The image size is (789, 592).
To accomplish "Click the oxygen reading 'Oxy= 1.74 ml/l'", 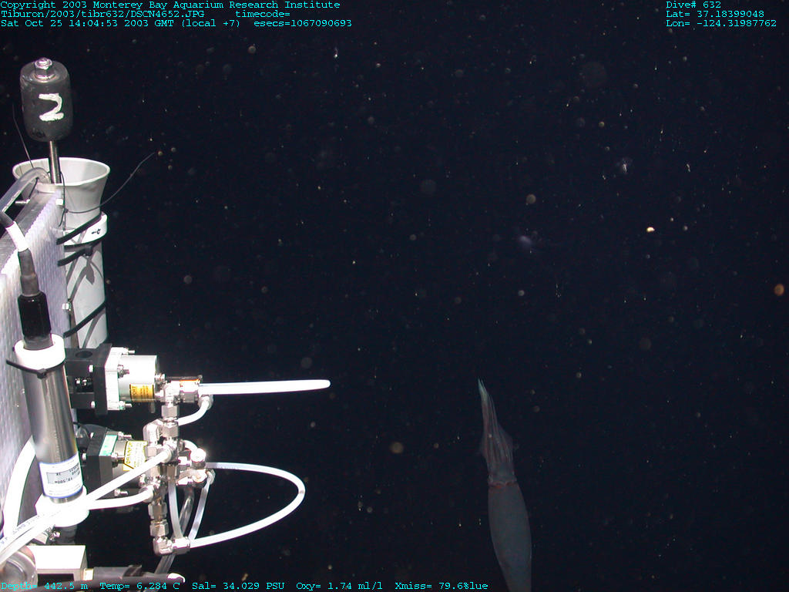I will [x=339, y=586].
